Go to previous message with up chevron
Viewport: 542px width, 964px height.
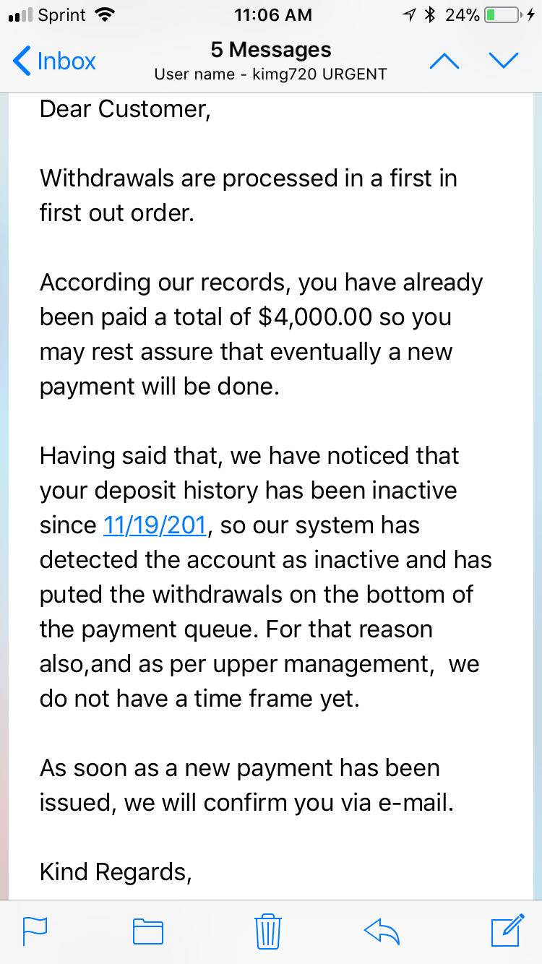(x=444, y=61)
